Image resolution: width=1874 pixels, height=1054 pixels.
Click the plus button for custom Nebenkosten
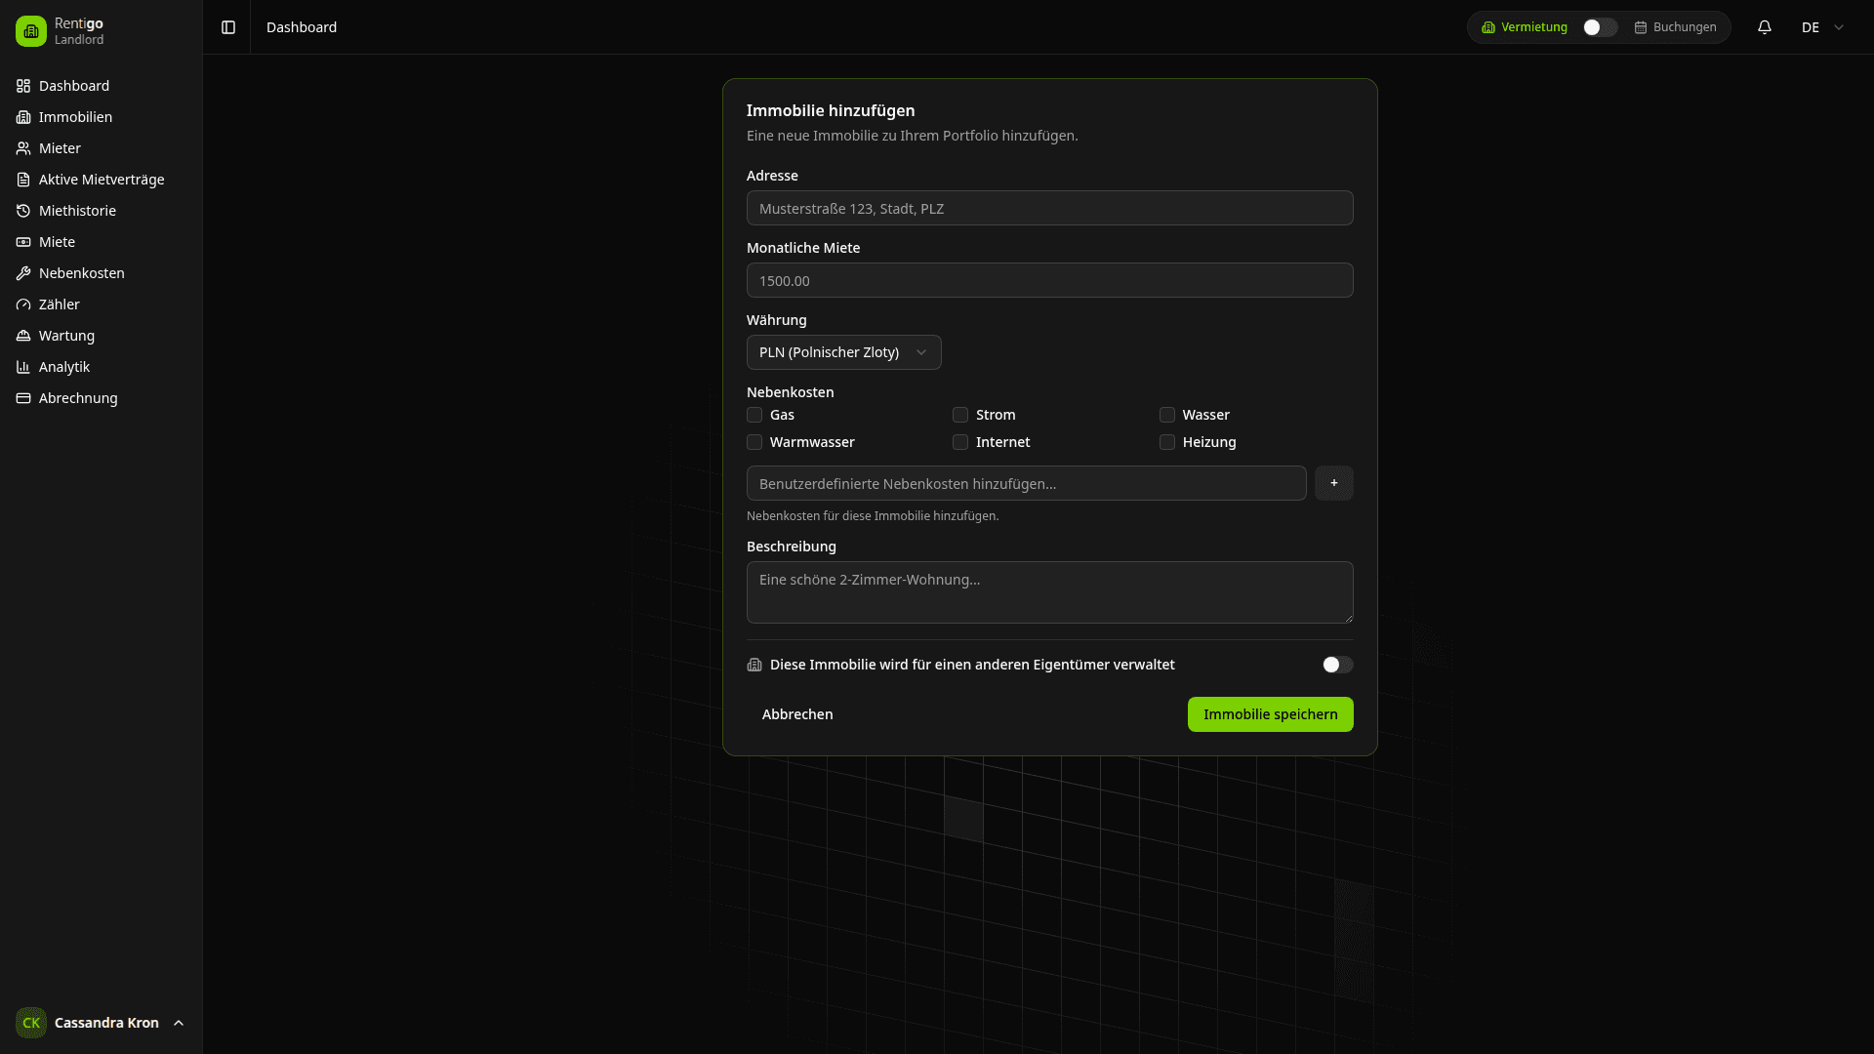(x=1333, y=483)
